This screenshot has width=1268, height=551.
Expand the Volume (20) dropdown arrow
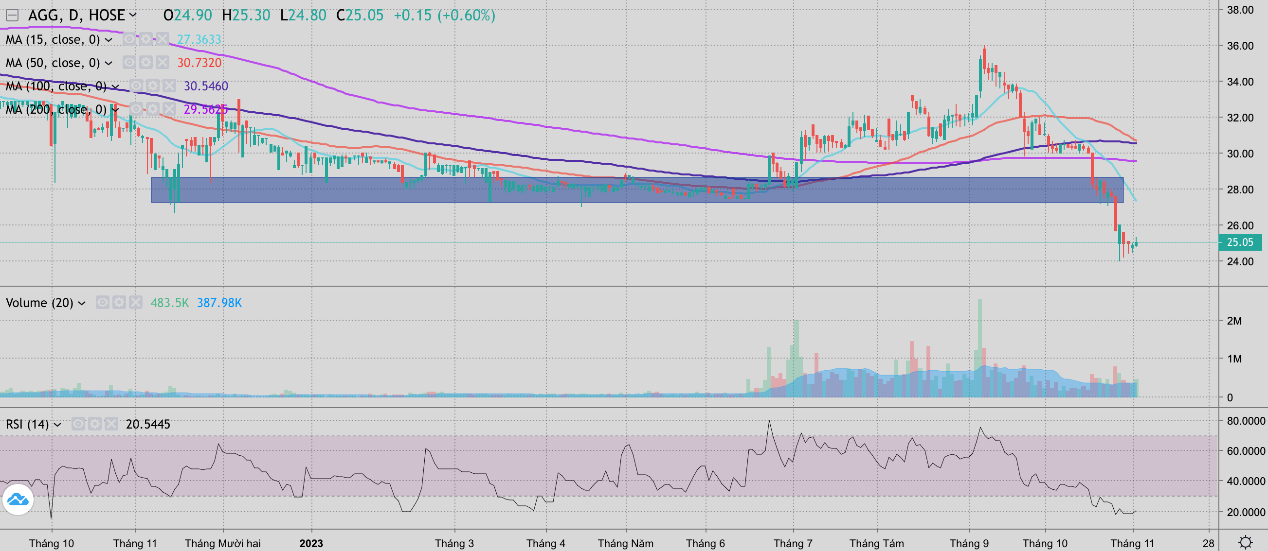(x=82, y=303)
